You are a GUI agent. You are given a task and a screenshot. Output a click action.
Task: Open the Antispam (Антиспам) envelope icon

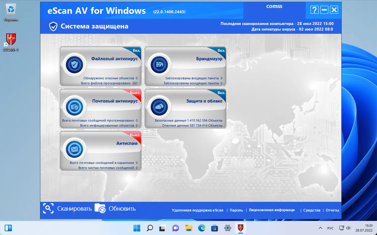click(x=74, y=149)
